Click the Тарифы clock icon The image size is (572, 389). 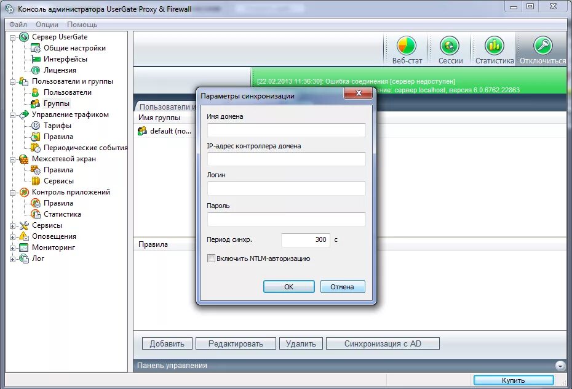click(36, 126)
